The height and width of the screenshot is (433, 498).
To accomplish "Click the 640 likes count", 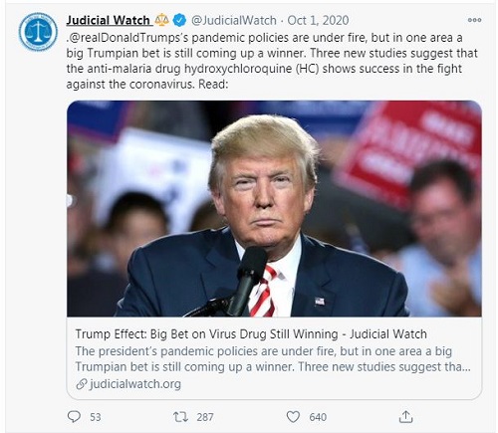I will [x=318, y=417].
